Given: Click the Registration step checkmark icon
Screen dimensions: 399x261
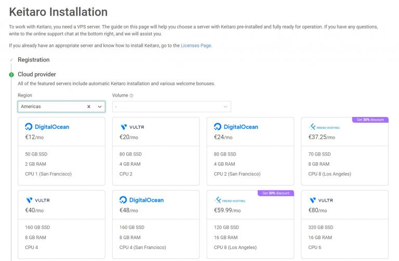Looking at the screenshot, I should click(11, 60).
